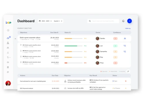Open the single person icon in sidebar
Image resolution: width=144 pixels, height=108 pixels.
click(8, 53)
